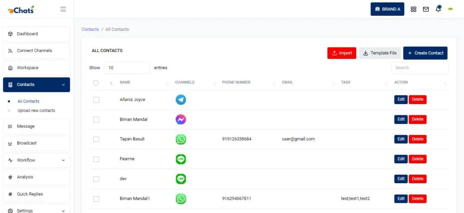Open Broadcast in the sidebar
Viewport: 464px width, 213px height.
[37, 143]
